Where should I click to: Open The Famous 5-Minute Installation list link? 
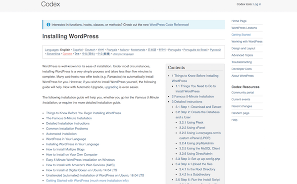(x=69, y=118)
